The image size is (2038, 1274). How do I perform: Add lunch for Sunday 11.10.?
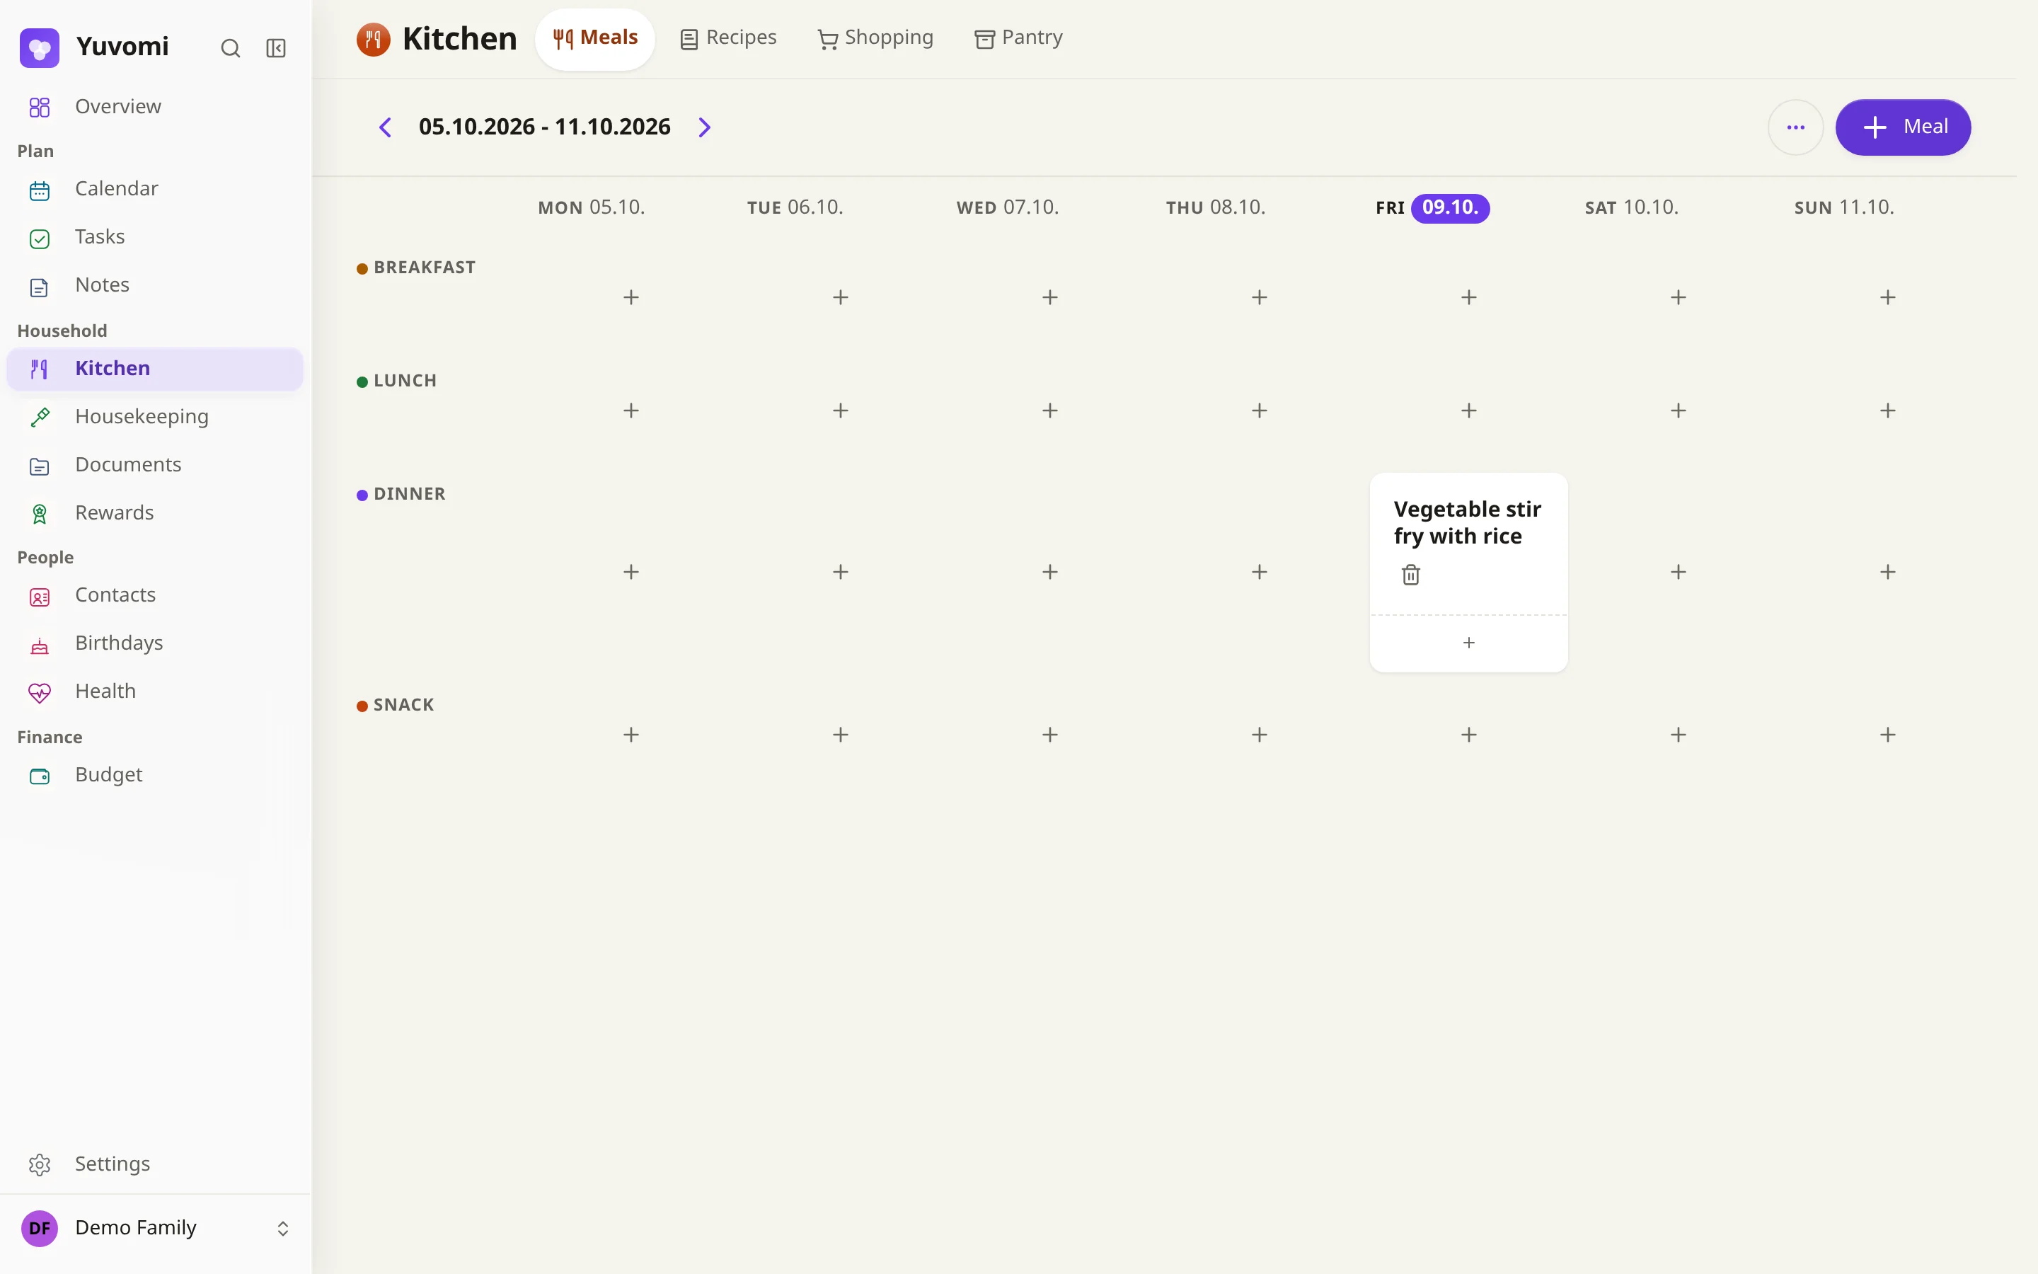tap(1888, 411)
